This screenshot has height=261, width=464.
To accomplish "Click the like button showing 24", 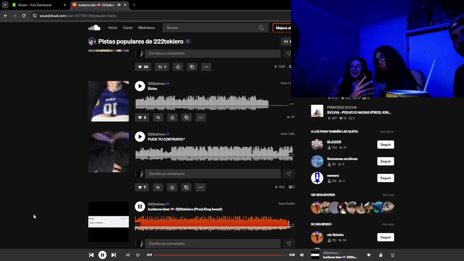I will click(x=143, y=67).
